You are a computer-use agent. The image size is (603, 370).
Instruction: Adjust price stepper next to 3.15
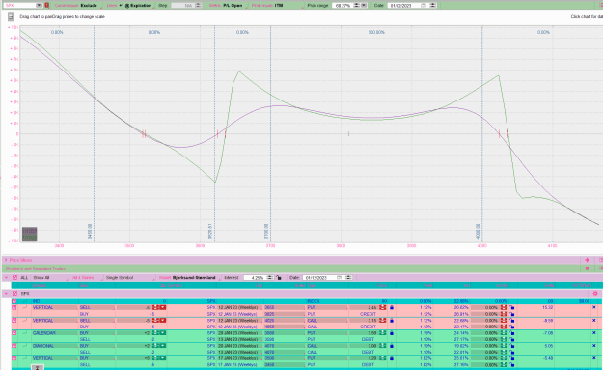coord(383,321)
